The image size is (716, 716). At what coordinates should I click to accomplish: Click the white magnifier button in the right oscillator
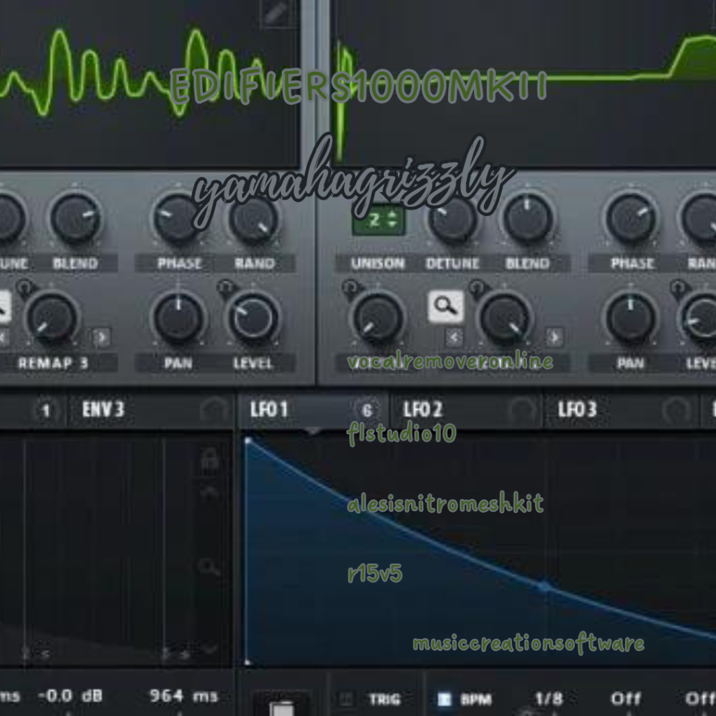pos(445,306)
